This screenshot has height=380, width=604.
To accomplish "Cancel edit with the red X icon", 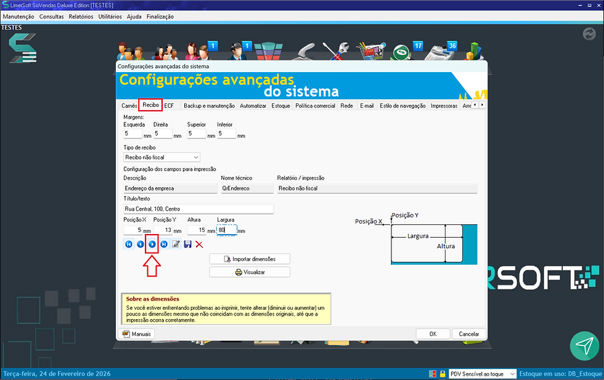I will (x=199, y=244).
